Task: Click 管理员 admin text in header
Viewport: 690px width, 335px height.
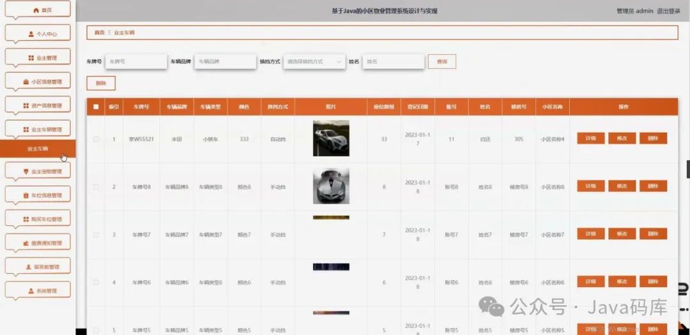Action: coord(634,11)
